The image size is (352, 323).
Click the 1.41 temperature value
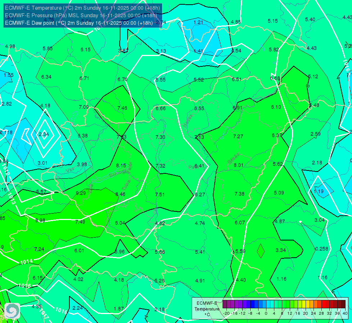pos(198,51)
